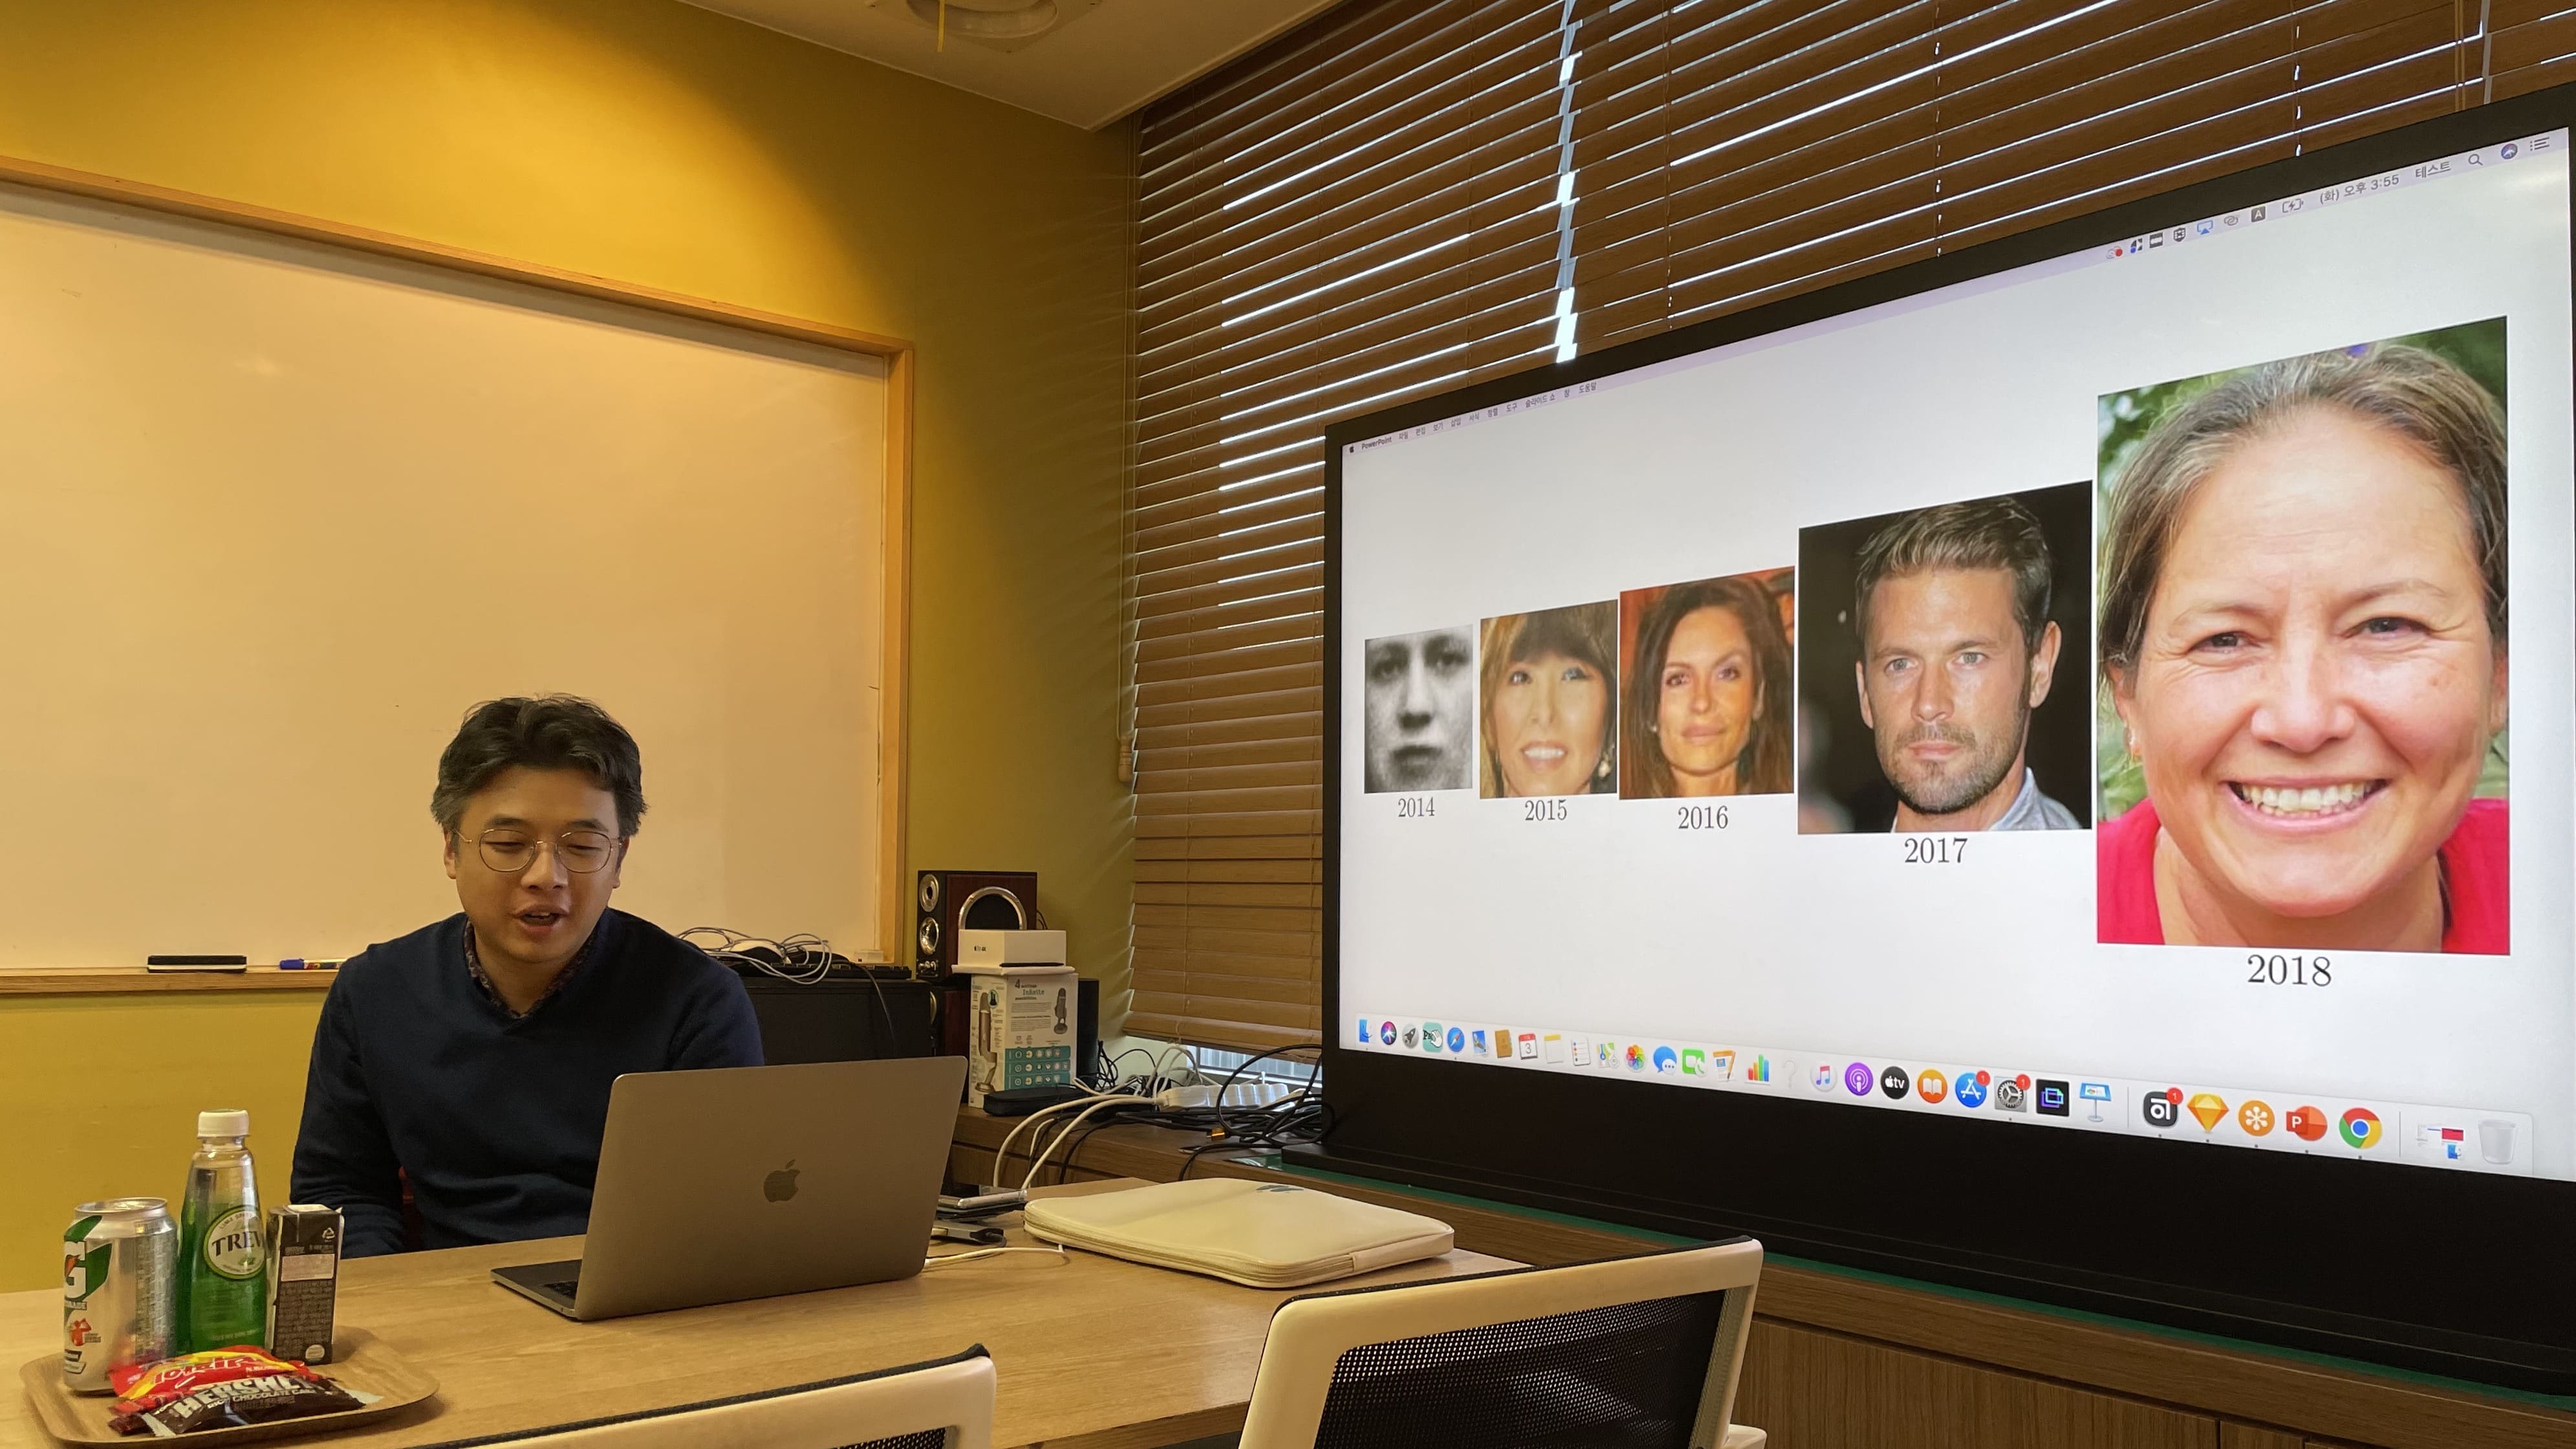Open System Preferences gear in Dock
2576x1449 pixels.
click(x=2010, y=1094)
